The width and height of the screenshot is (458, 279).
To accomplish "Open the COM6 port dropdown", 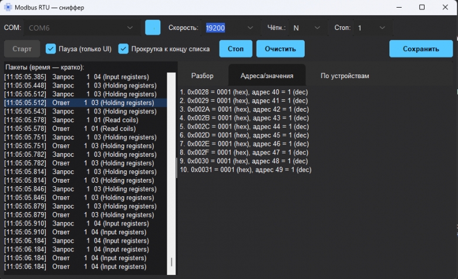I will pyautogui.click(x=82, y=28).
